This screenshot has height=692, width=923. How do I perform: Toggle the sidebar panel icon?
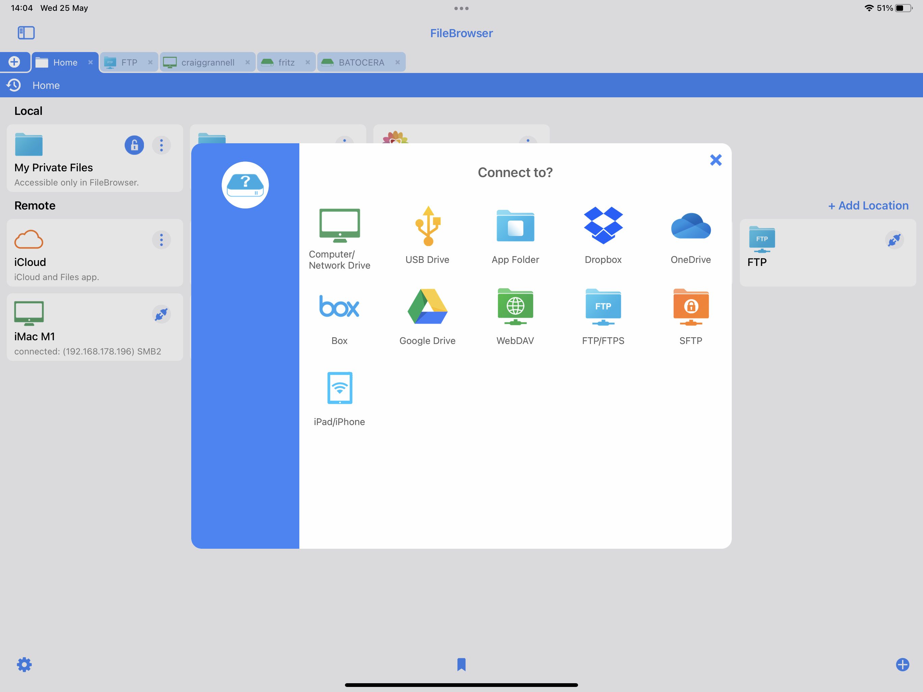[26, 32]
